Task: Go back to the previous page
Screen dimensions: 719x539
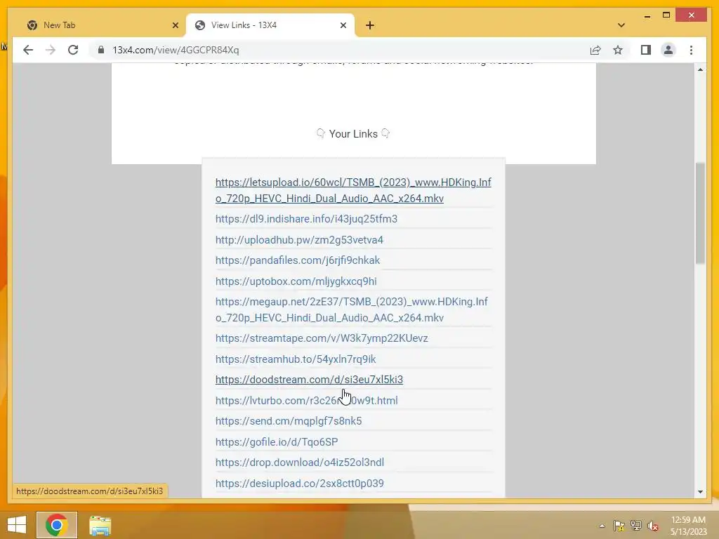Action: (x=28, y=50)
